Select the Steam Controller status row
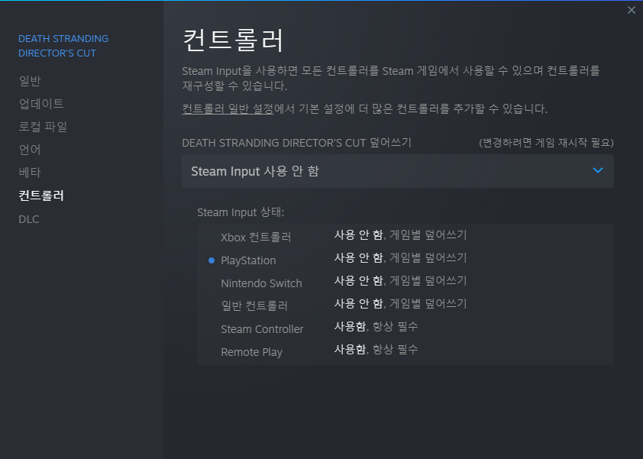 coord(262,329)
